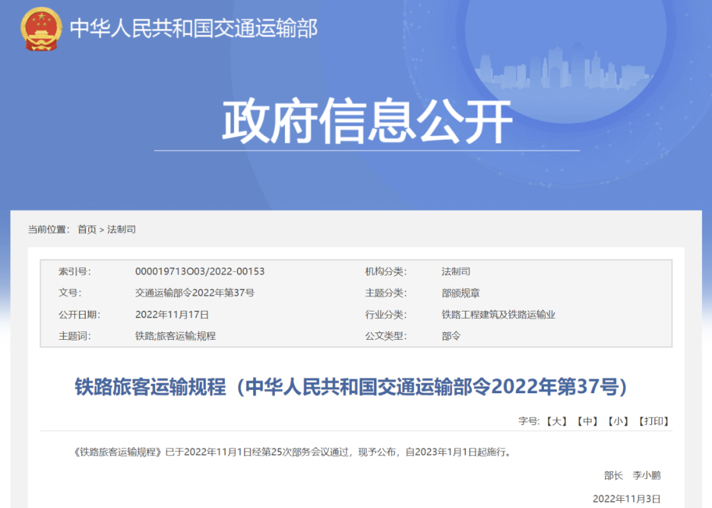Select the 交通运输部令2022年第37号 document number
Viewport: 712px width, 508px height.
tap(194, 293)
